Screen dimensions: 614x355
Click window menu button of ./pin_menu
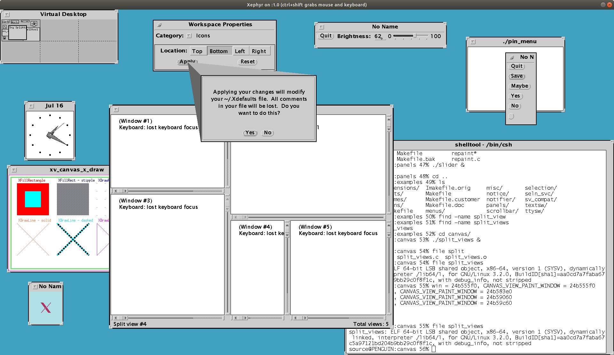tap(473, 42)
